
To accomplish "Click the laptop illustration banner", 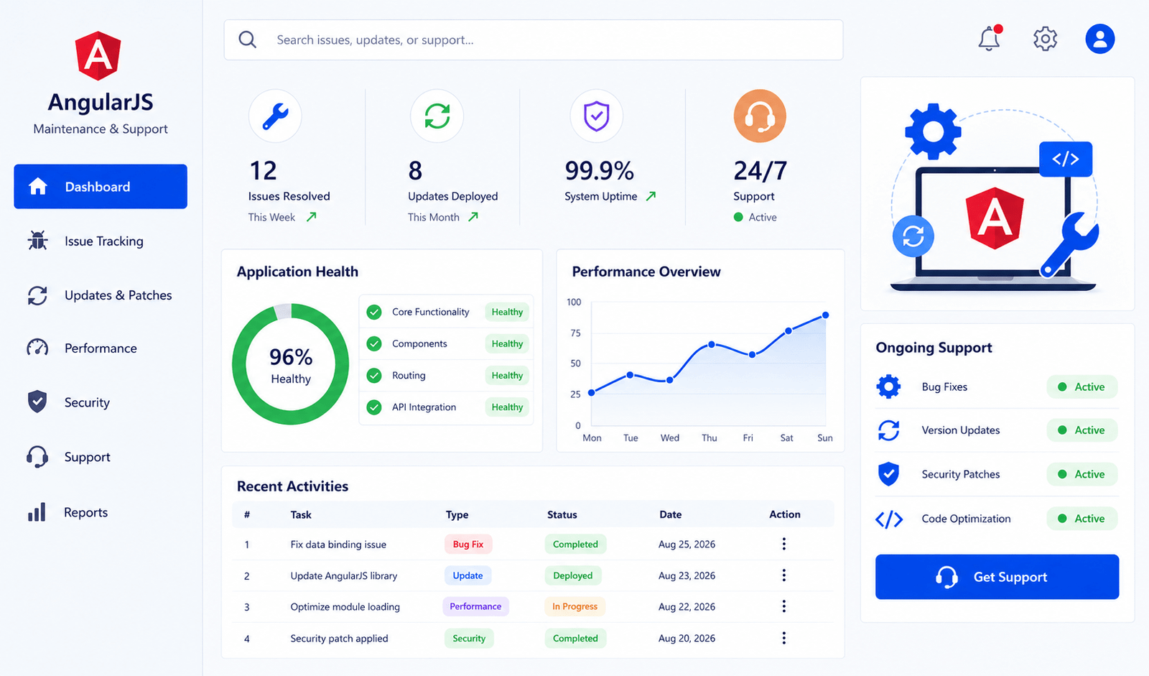I will click(997, 194).
